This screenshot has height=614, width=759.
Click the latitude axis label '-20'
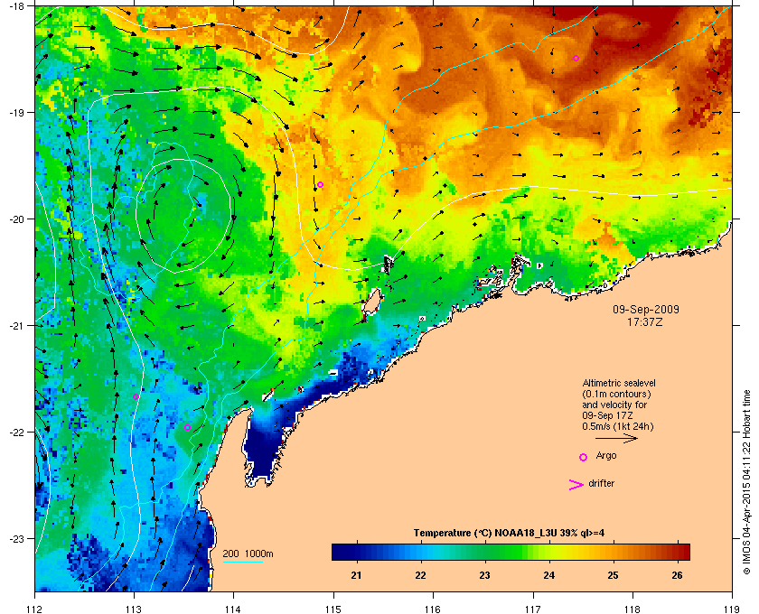point(16,219)
